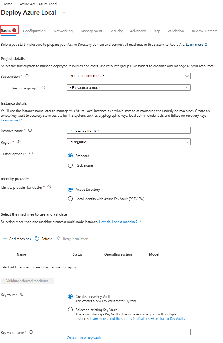Click the Region info icon
Image resolution: width=223 pixels, height=343 pixels.
[x=19, y=142]
